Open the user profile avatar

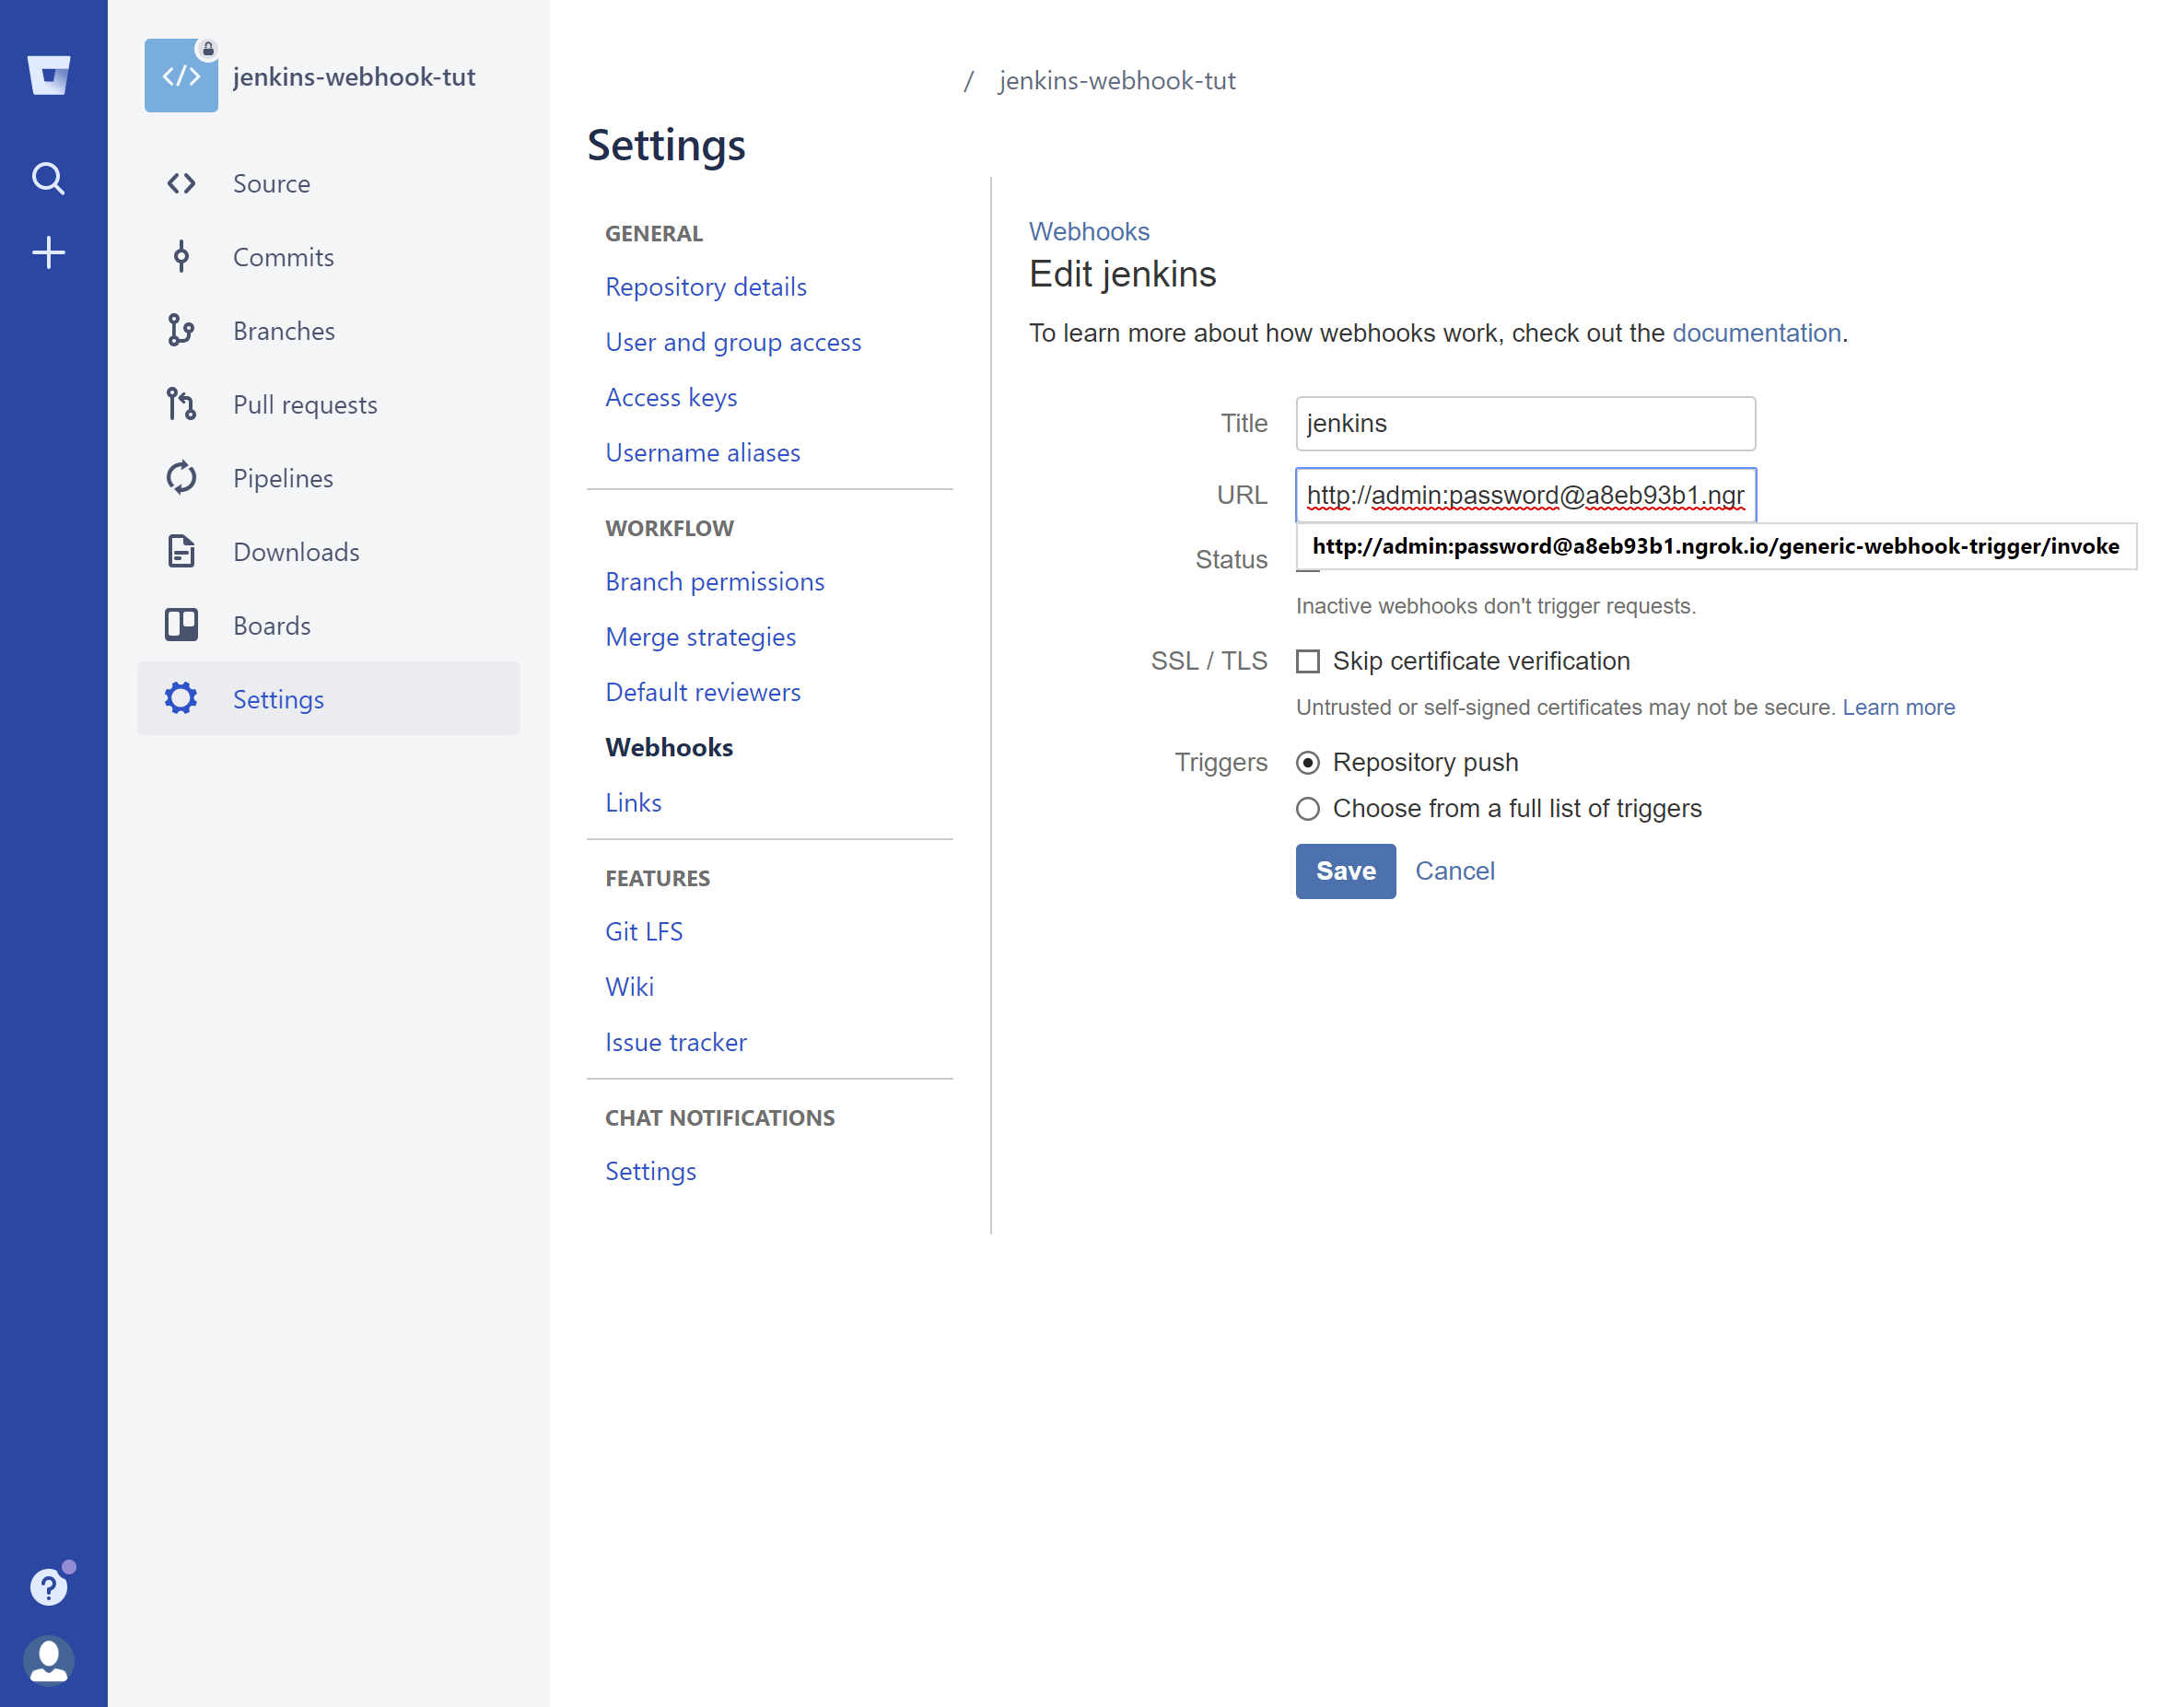(x=48, y=1660)
